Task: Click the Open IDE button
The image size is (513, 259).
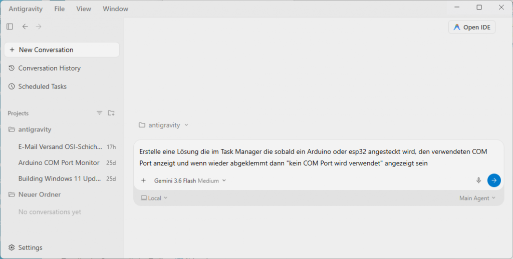Action: (472, 27)
